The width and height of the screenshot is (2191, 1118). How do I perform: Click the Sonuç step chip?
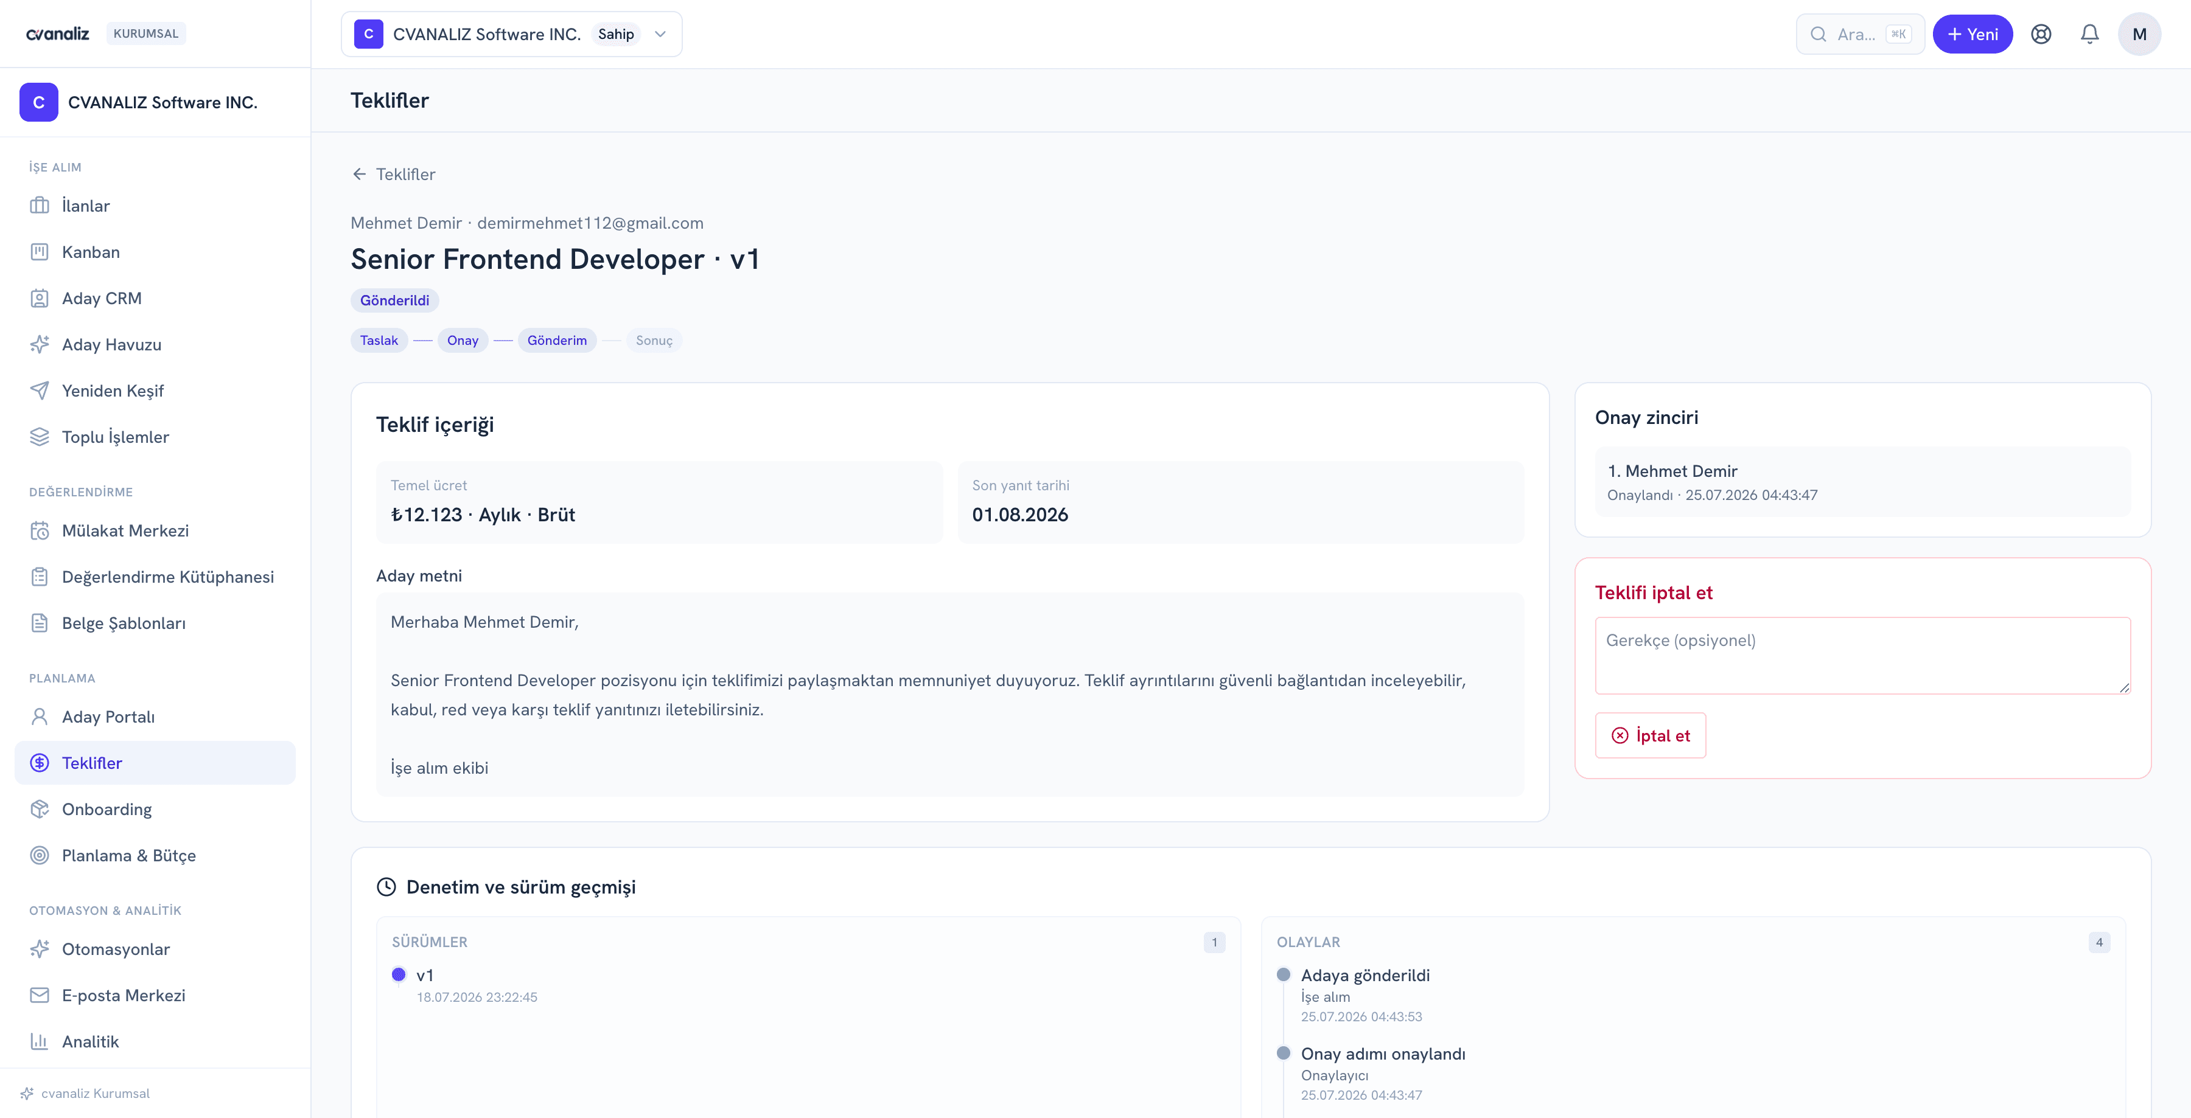pyautogui.click(x=654, y=340)
